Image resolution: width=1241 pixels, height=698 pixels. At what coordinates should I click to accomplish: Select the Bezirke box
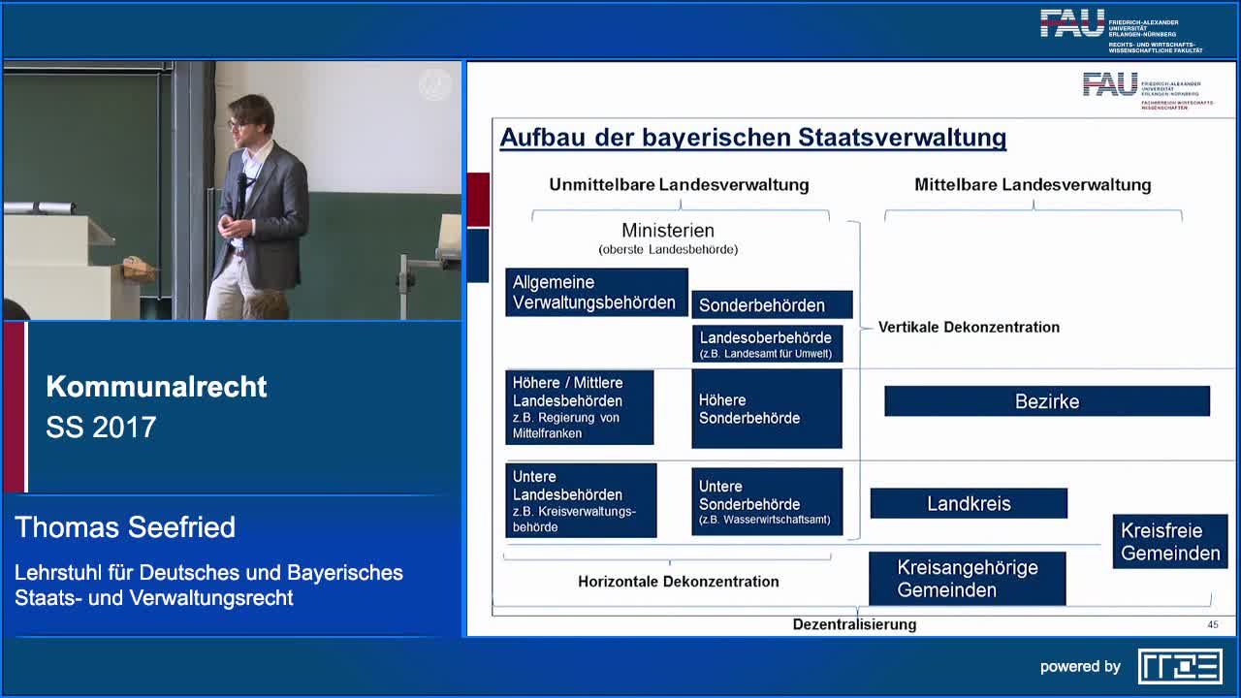point(1046,401)
